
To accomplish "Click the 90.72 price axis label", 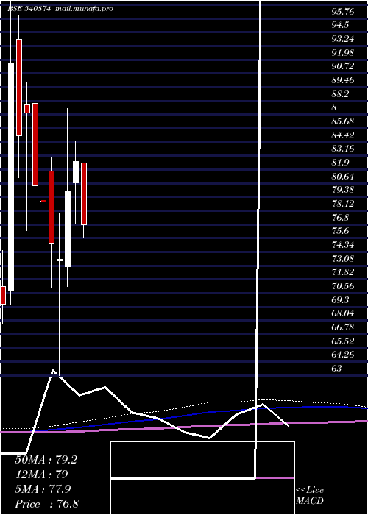I will point(343,67).
